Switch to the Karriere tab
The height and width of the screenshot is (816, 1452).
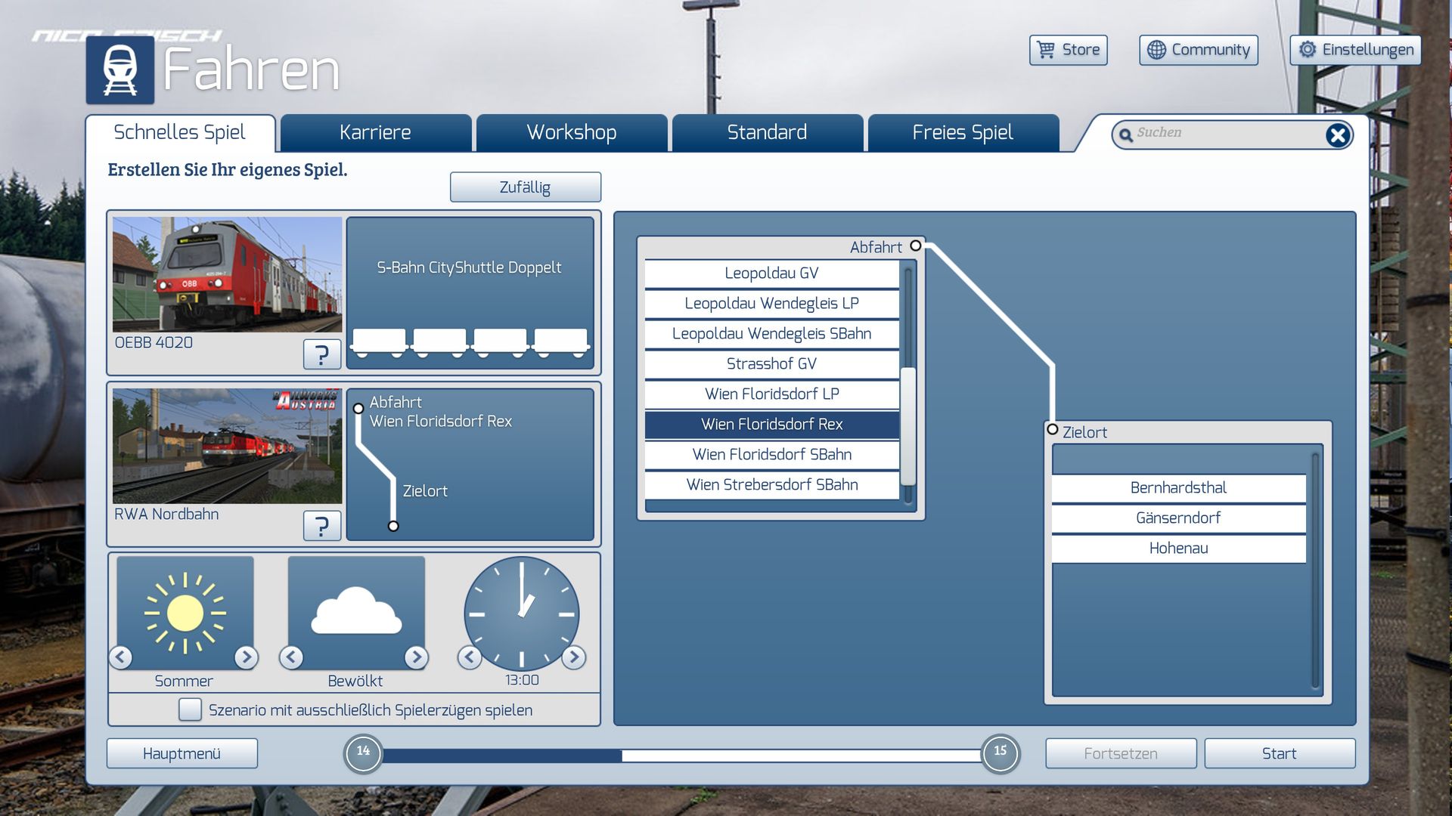[375, 133]
